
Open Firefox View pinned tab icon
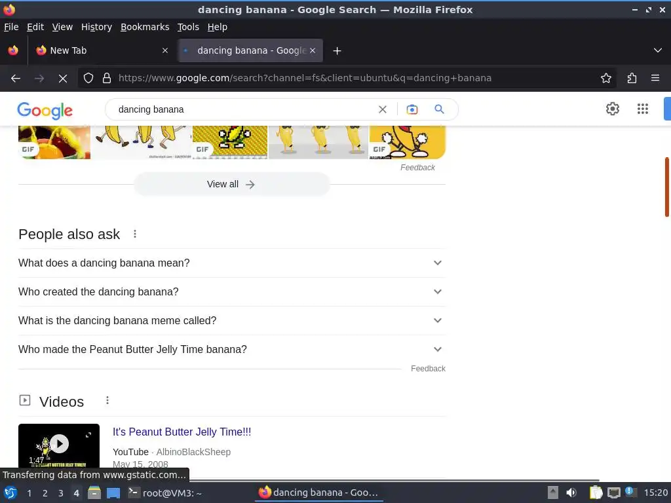pyautogui.click(x=13, y=51)
